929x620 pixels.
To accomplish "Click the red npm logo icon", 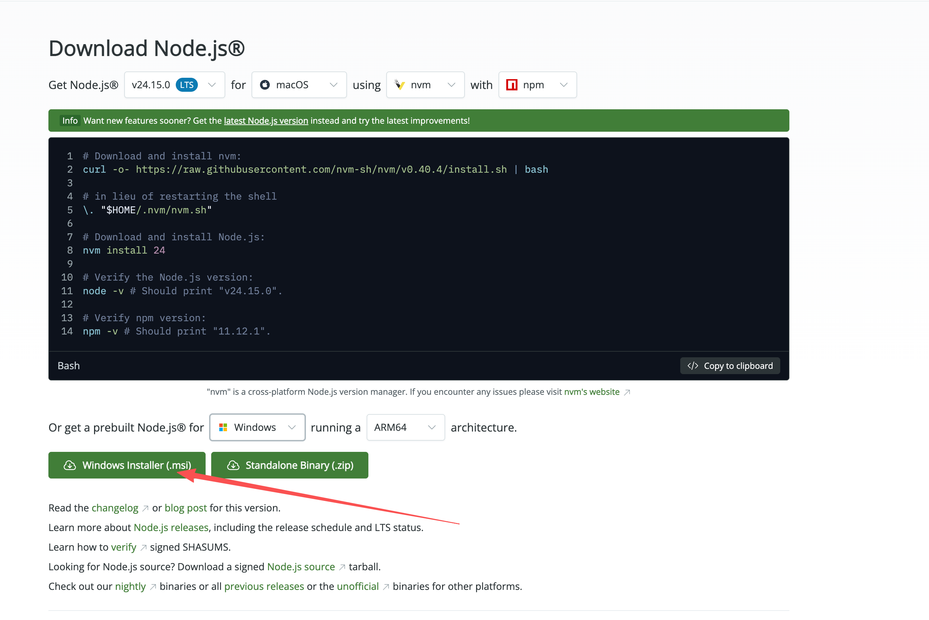I will coord(512,85).
